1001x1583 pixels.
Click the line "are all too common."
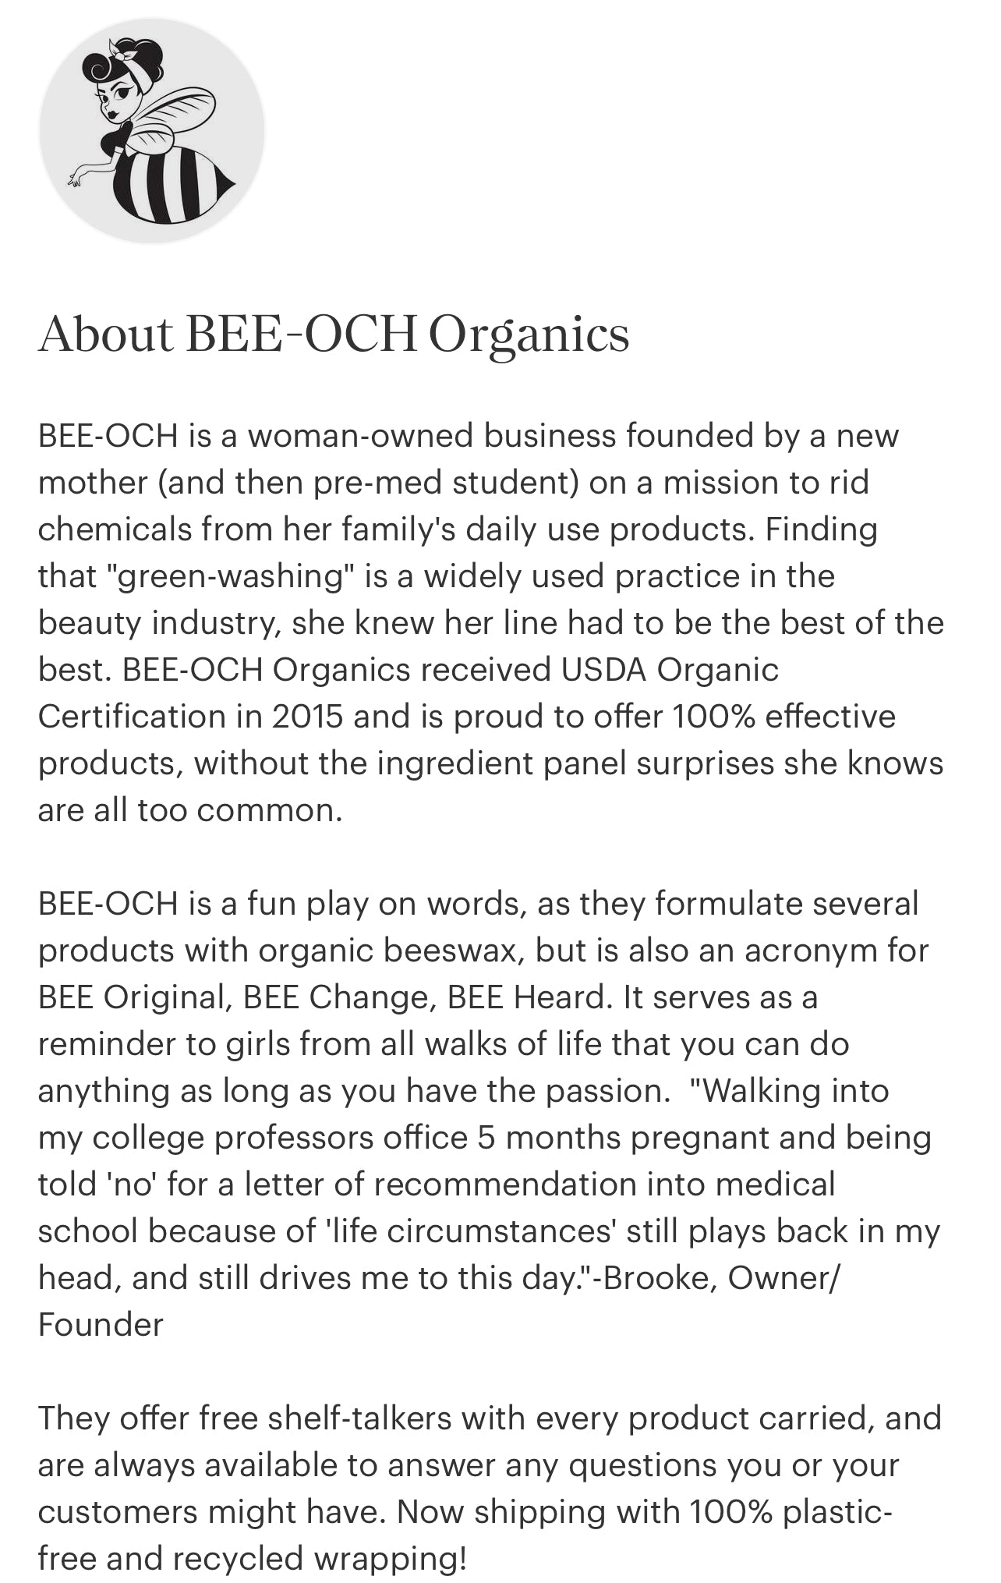point(190,810)
